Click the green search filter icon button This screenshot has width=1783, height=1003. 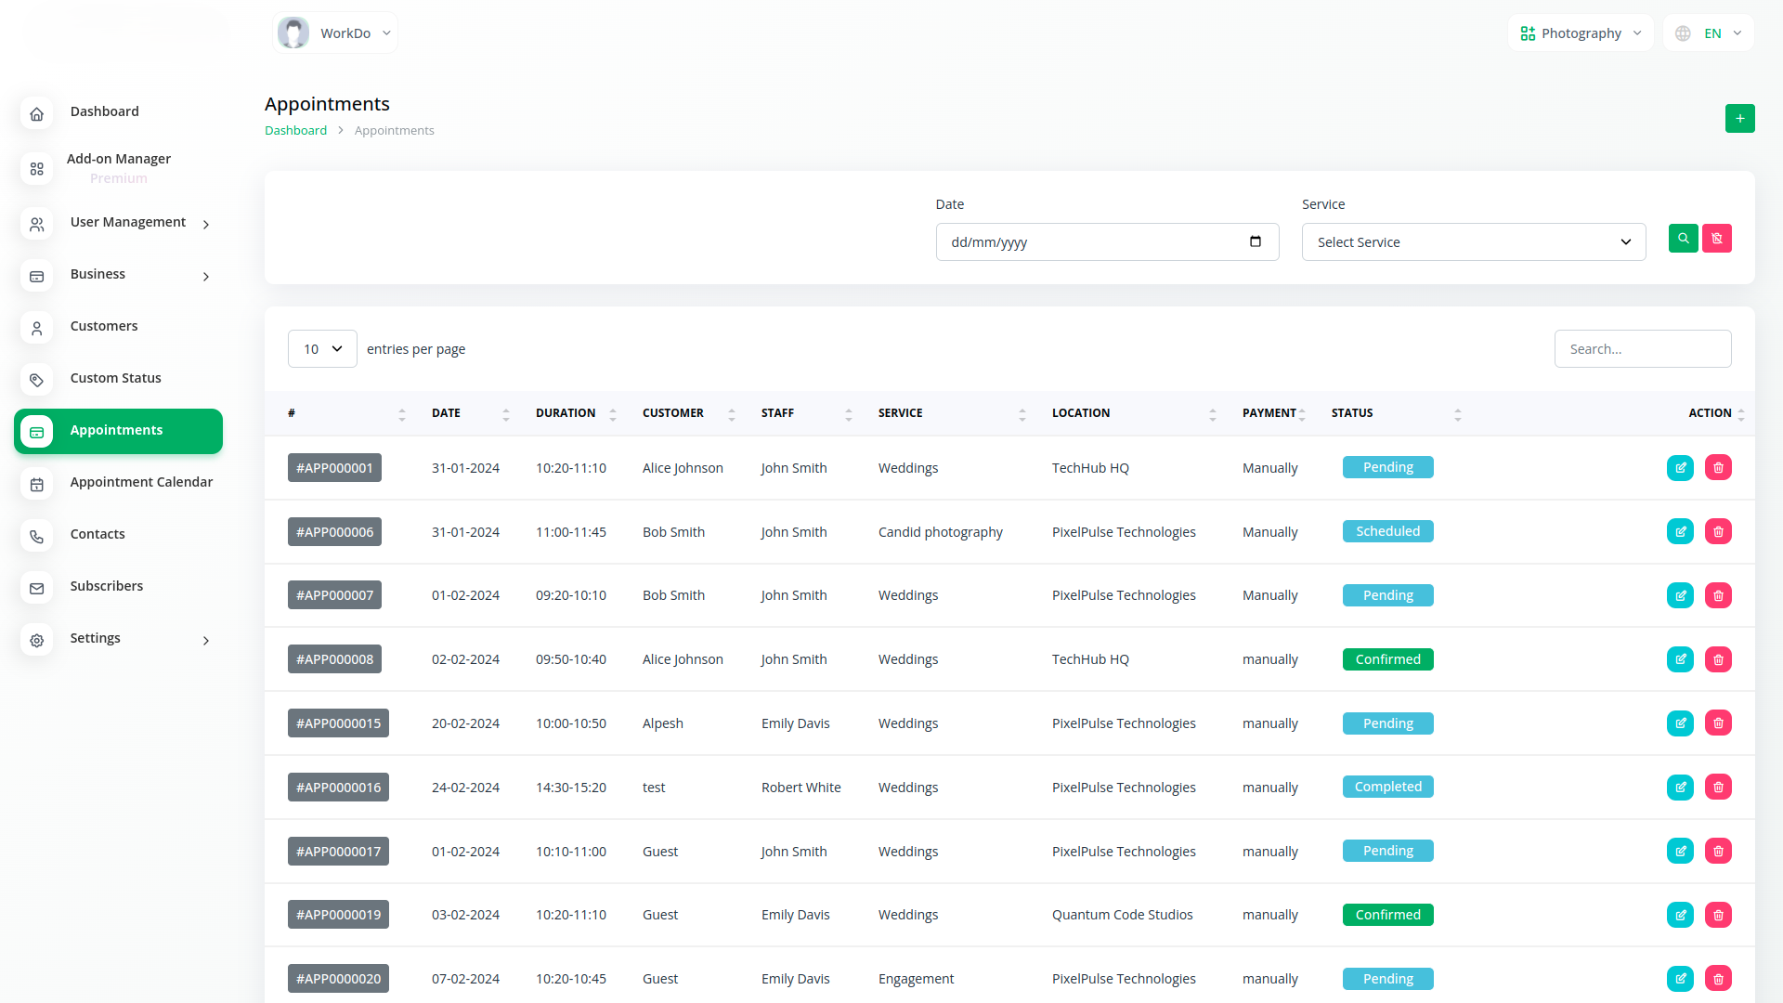point(1683,239)
